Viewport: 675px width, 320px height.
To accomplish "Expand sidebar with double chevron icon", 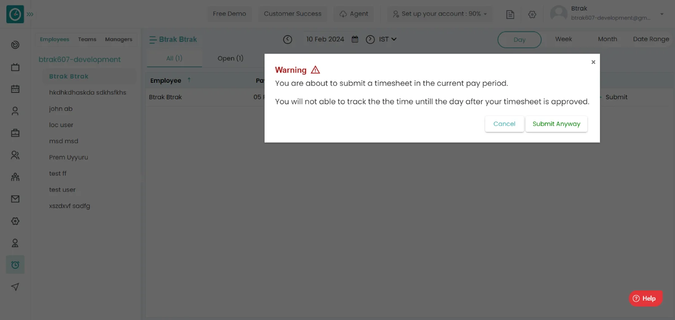I will point(30,14).
